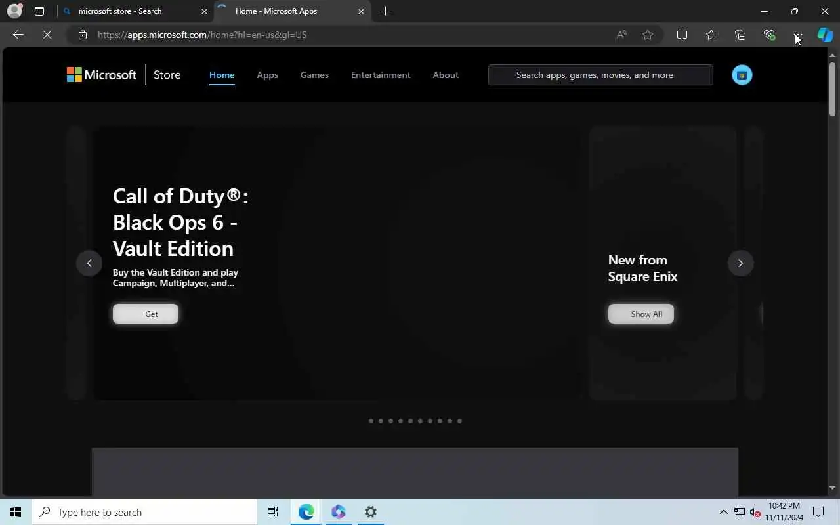
Task: Open the volume tray icon
Action: coord(755,512)
